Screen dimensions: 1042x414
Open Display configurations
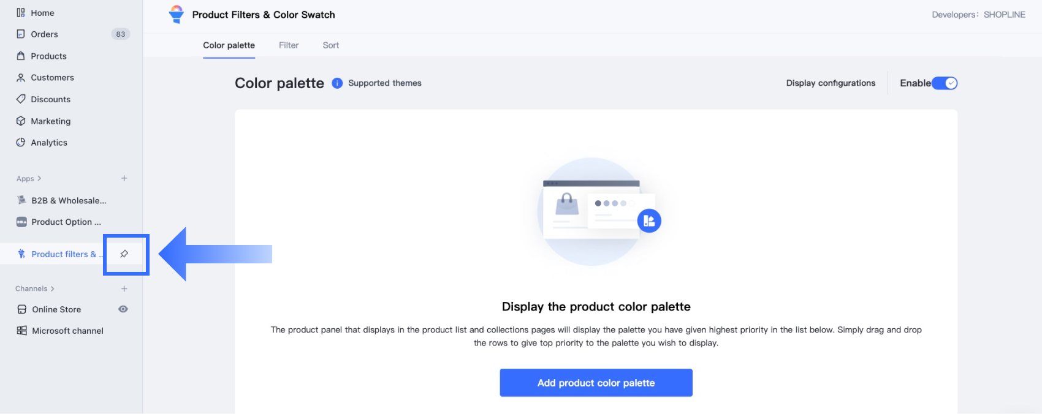(x=831, y=83)
